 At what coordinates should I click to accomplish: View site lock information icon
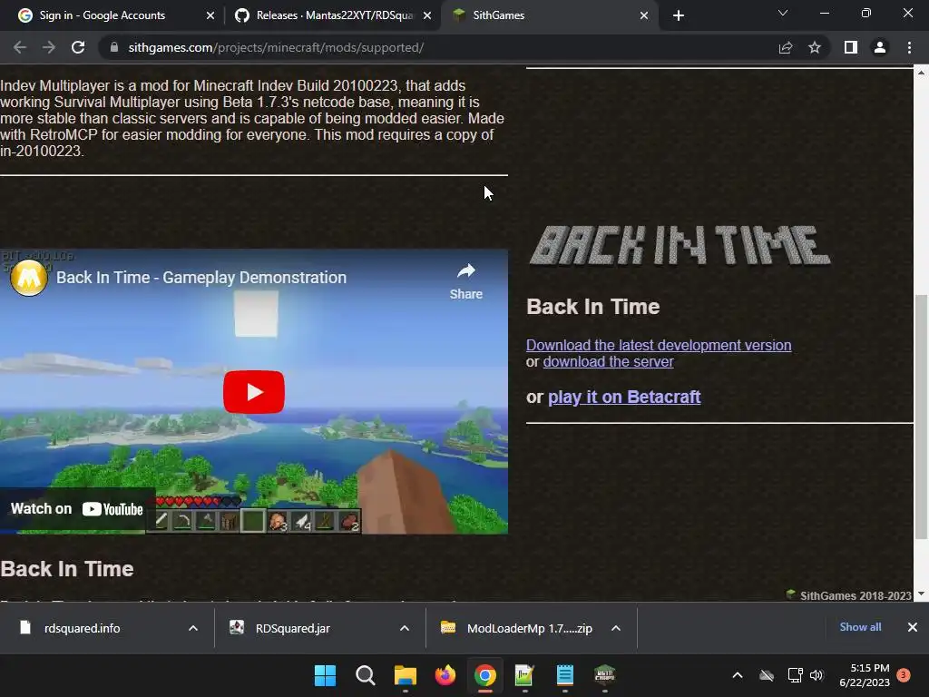pyautogui.click(x=114, y=47)
